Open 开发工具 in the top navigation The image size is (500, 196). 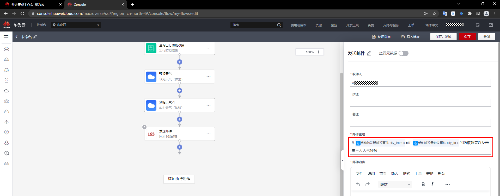(x=352, y=25)
